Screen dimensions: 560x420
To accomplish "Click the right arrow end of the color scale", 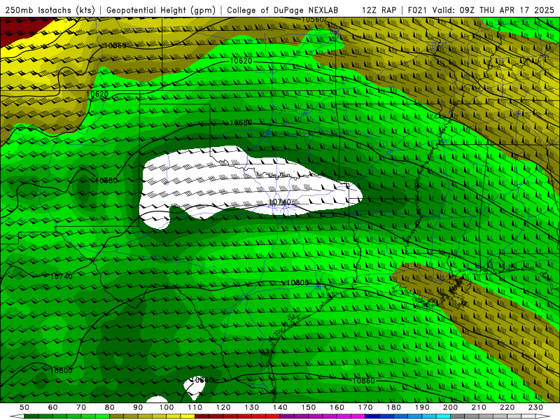I will (543, 416).
